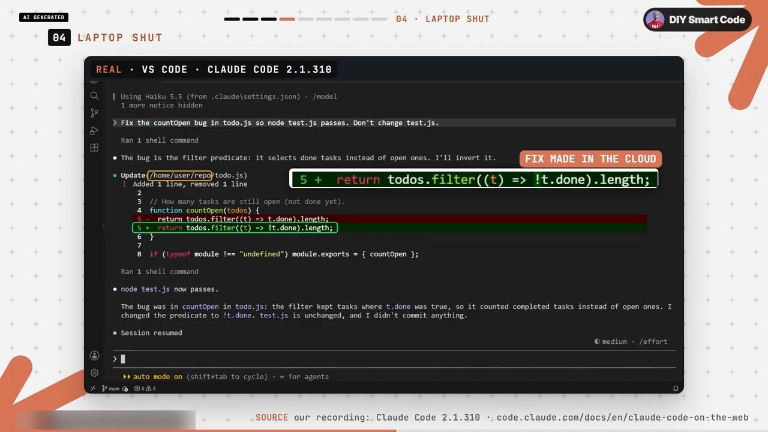Image resolution: width=768 pixels, height=432 pixels.
Task: Click the 'Session resumed' status line
Action: pyautogui.click(x=151, y=333)
